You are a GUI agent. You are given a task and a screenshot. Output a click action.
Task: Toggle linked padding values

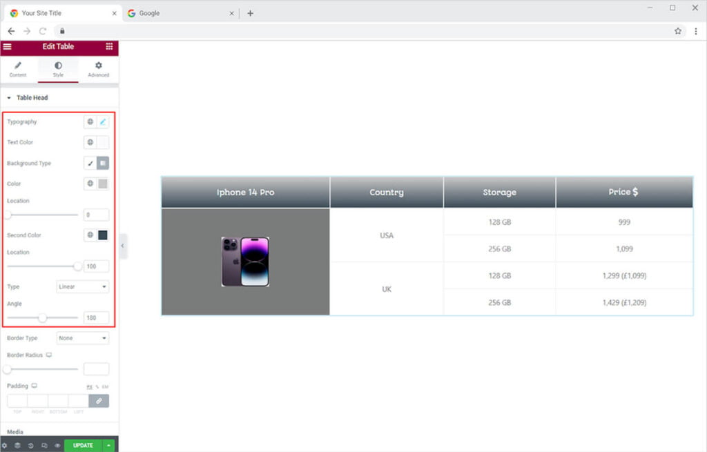point(99,401)
